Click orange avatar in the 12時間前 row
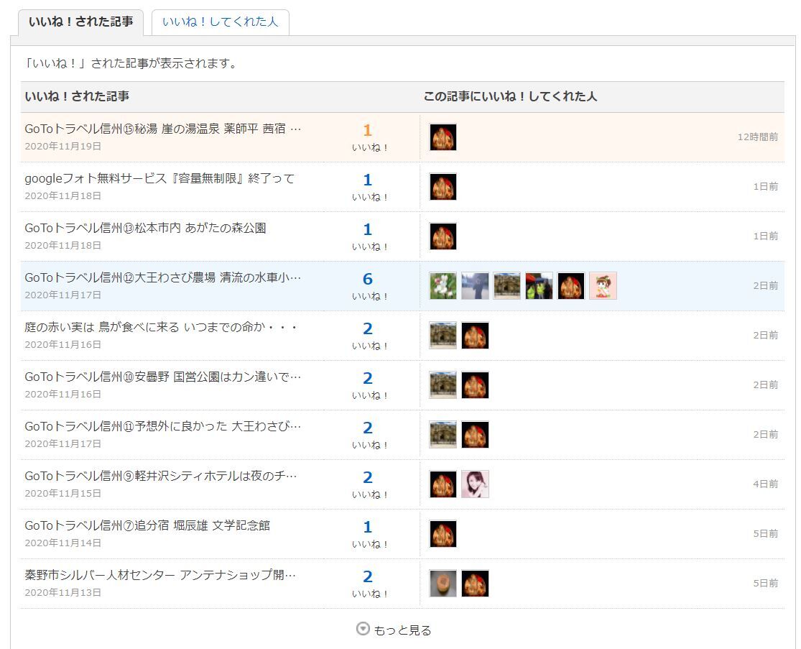This screenshot has height=649, width=801. tap(443, 137)
